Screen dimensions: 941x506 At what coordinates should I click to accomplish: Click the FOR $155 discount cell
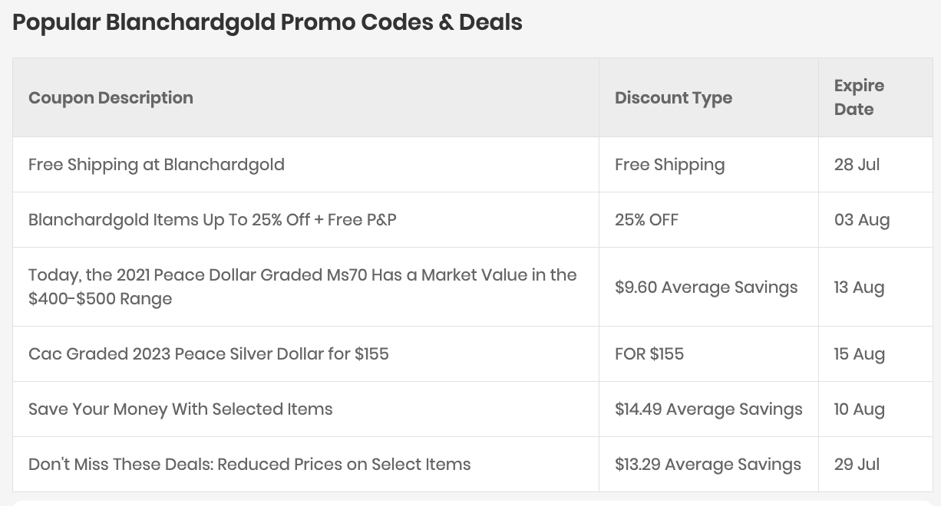pos(649,354)
